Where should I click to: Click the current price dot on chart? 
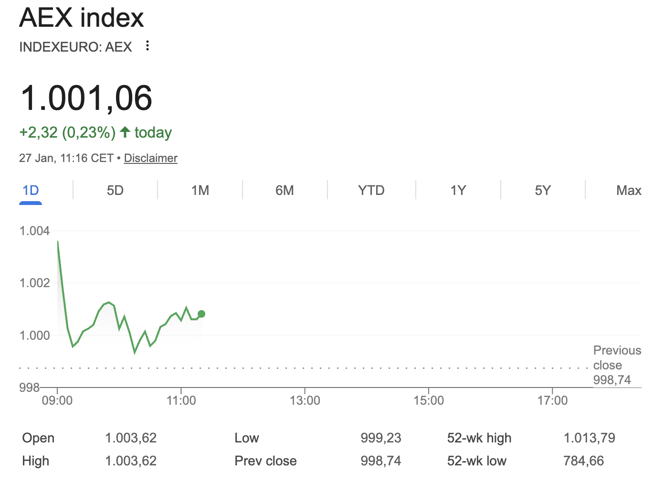point(201,314)
